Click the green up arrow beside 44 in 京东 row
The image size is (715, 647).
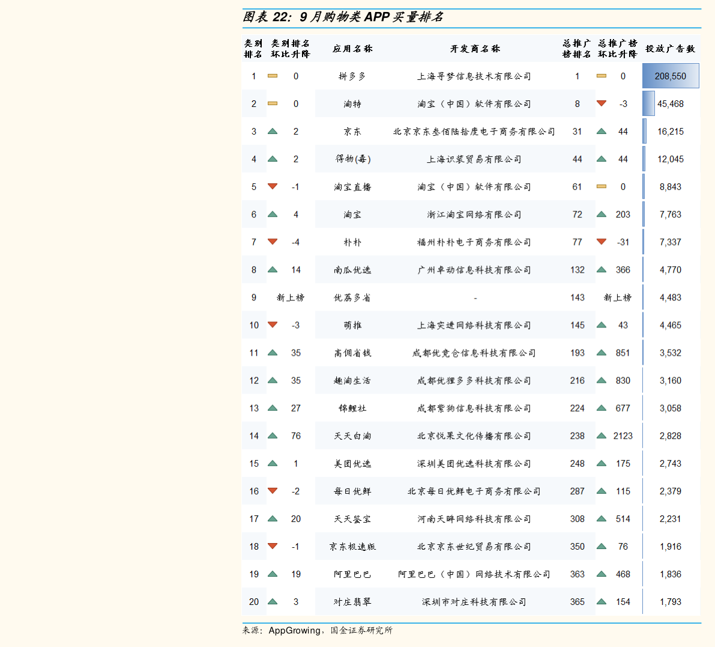tap(602, 132)
